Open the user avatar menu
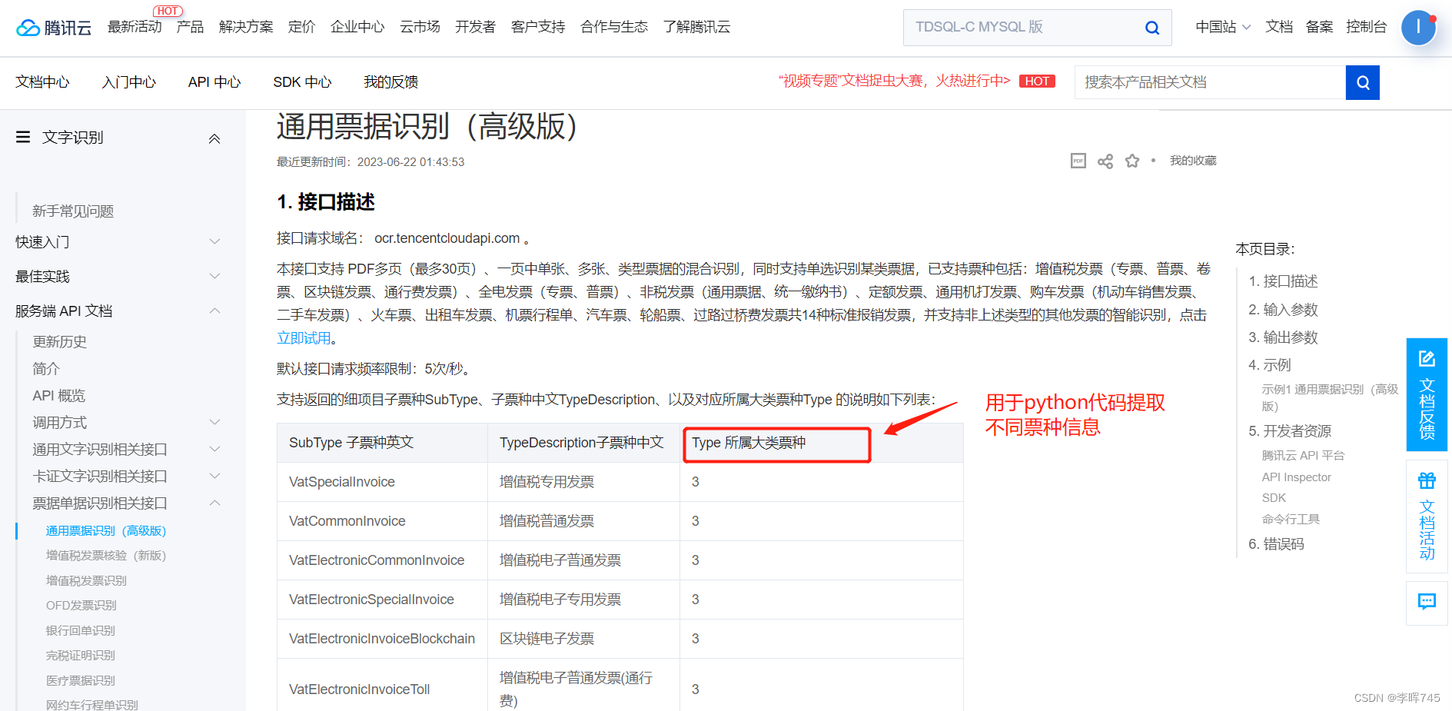Image resolution: width=1452 pixels, height=711 pixels. [1418, 28]
